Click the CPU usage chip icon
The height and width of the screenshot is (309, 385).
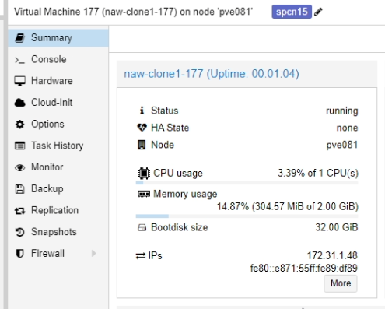pyautogui.click(x=144, y=174)
